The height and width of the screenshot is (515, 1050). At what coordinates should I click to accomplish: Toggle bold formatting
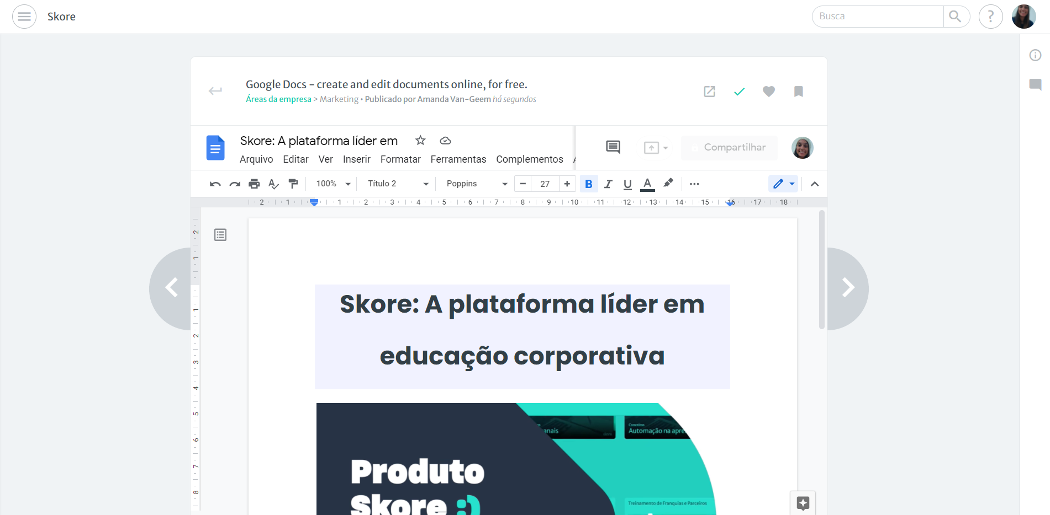589,184
